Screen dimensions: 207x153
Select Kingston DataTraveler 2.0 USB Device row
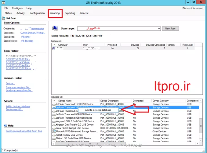tap(125, 125)
